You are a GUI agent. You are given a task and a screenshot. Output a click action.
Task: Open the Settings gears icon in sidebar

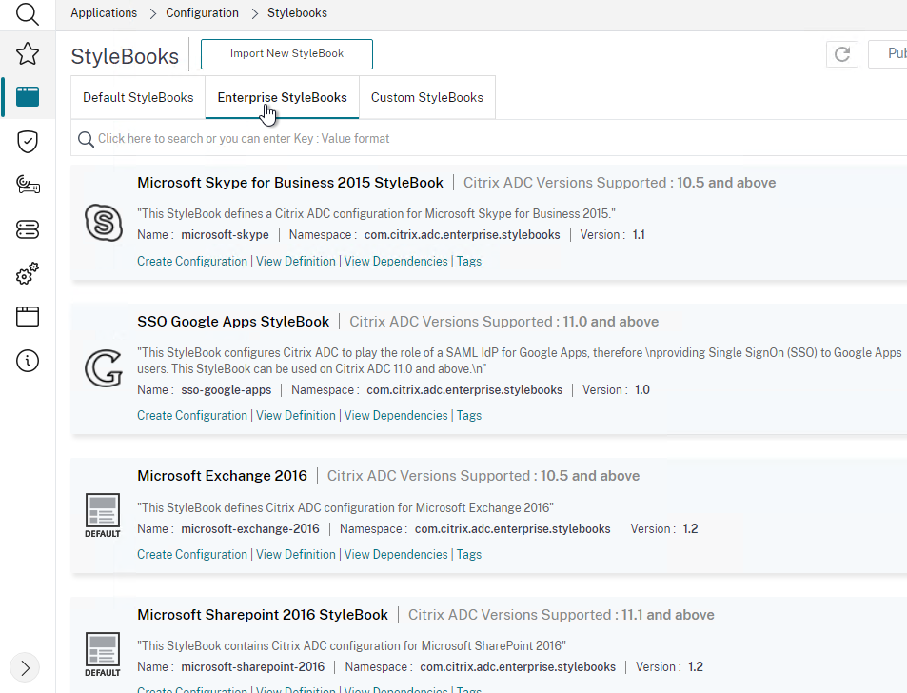28,273
